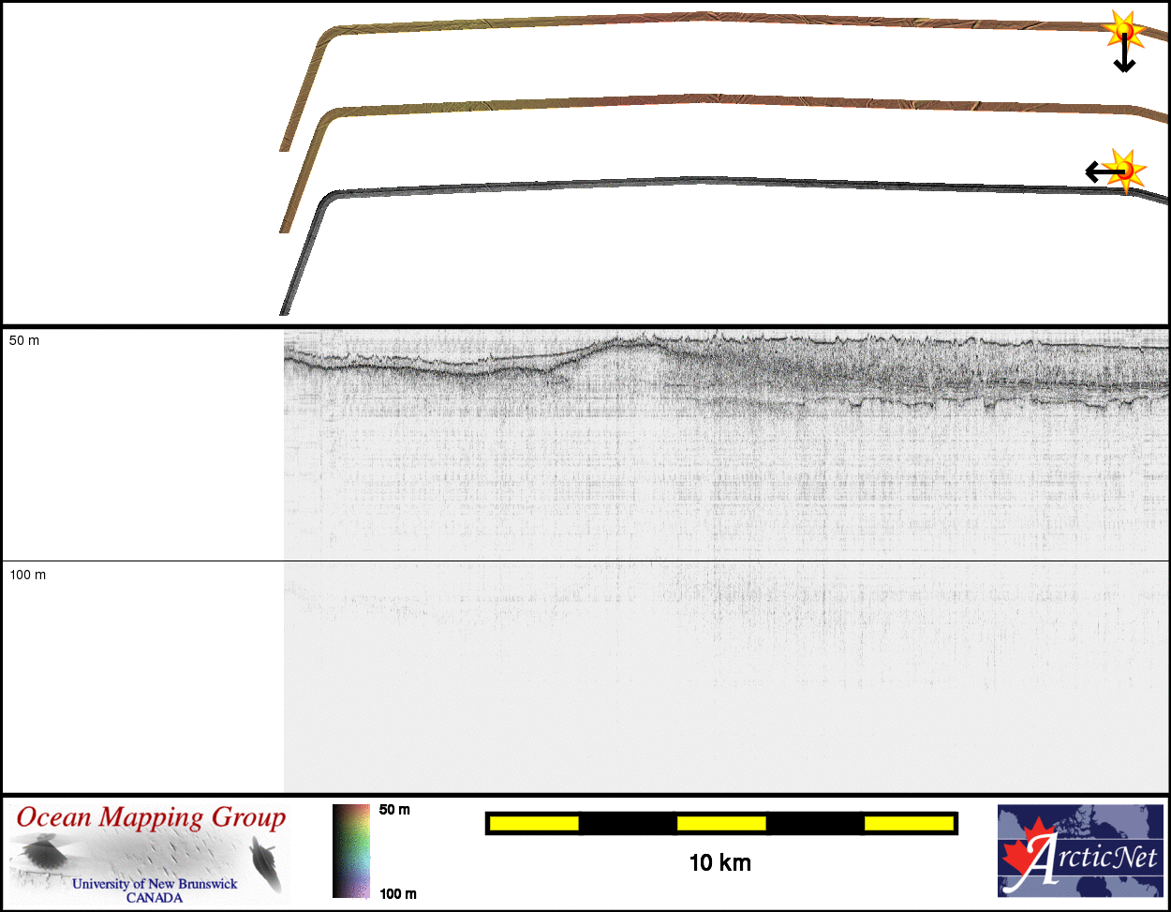Click the 100 m label beside color legend
The height and width of the screenshot is (912, 1171).
click(x=397, y=894)
